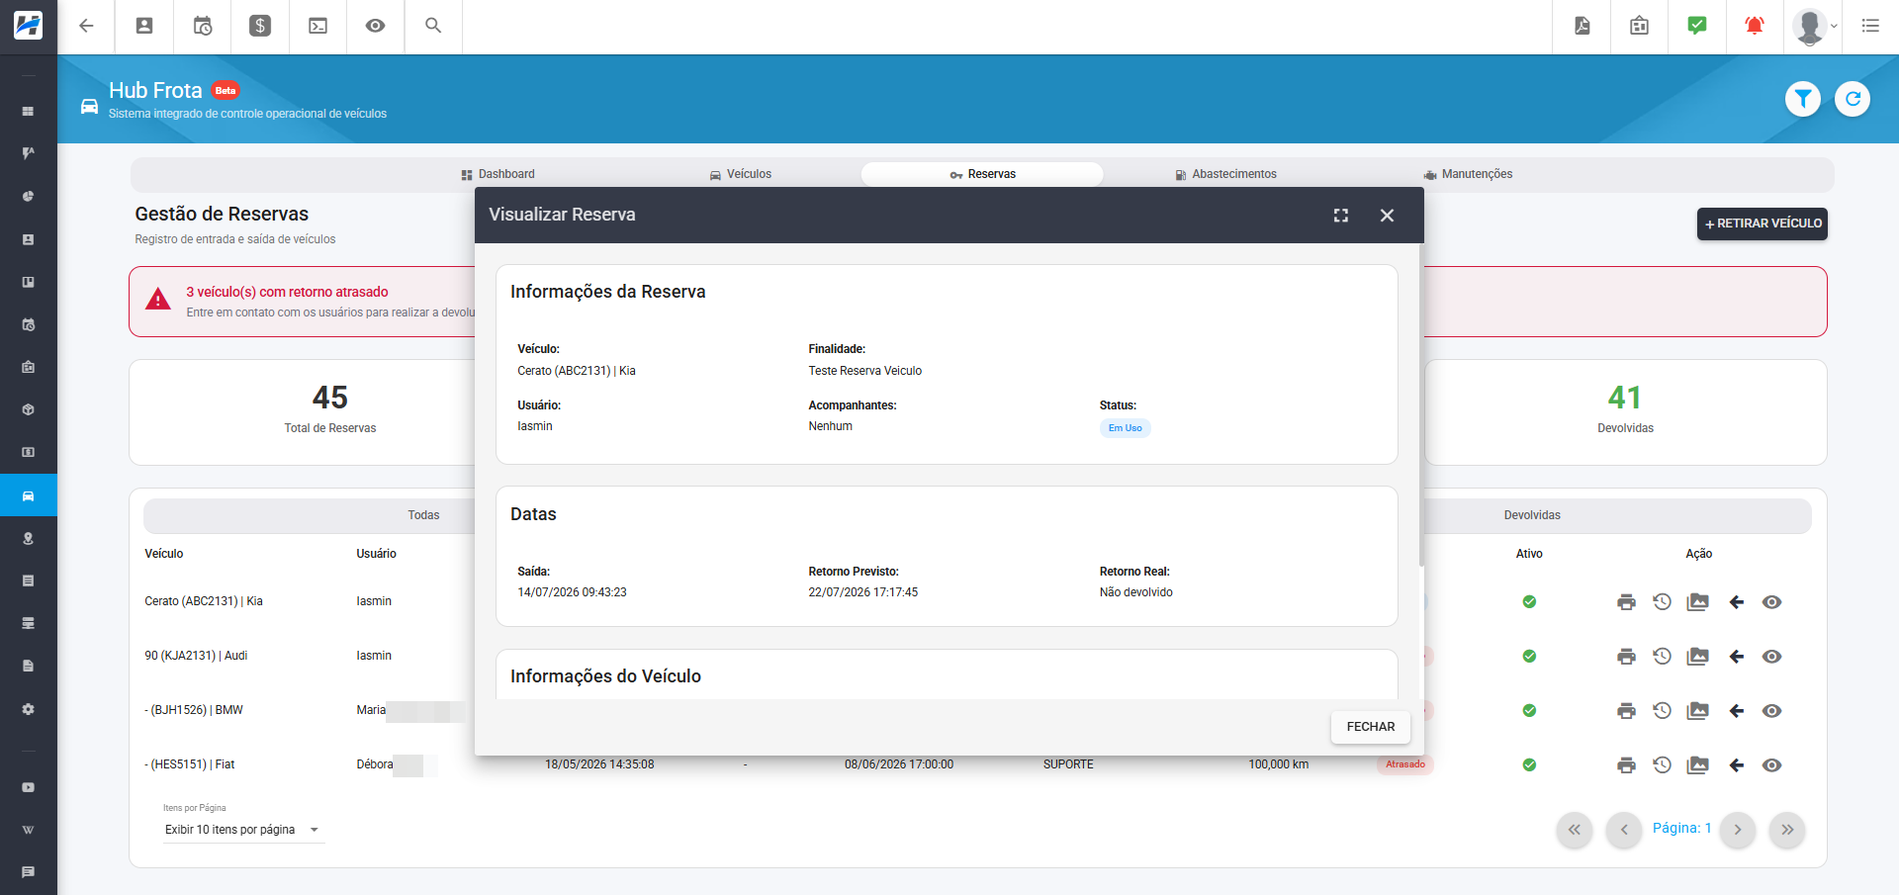Open the top-right list menu icon
This screenshot has height=895, width=1899.
pyautogui.click(x=1870, y=26)
